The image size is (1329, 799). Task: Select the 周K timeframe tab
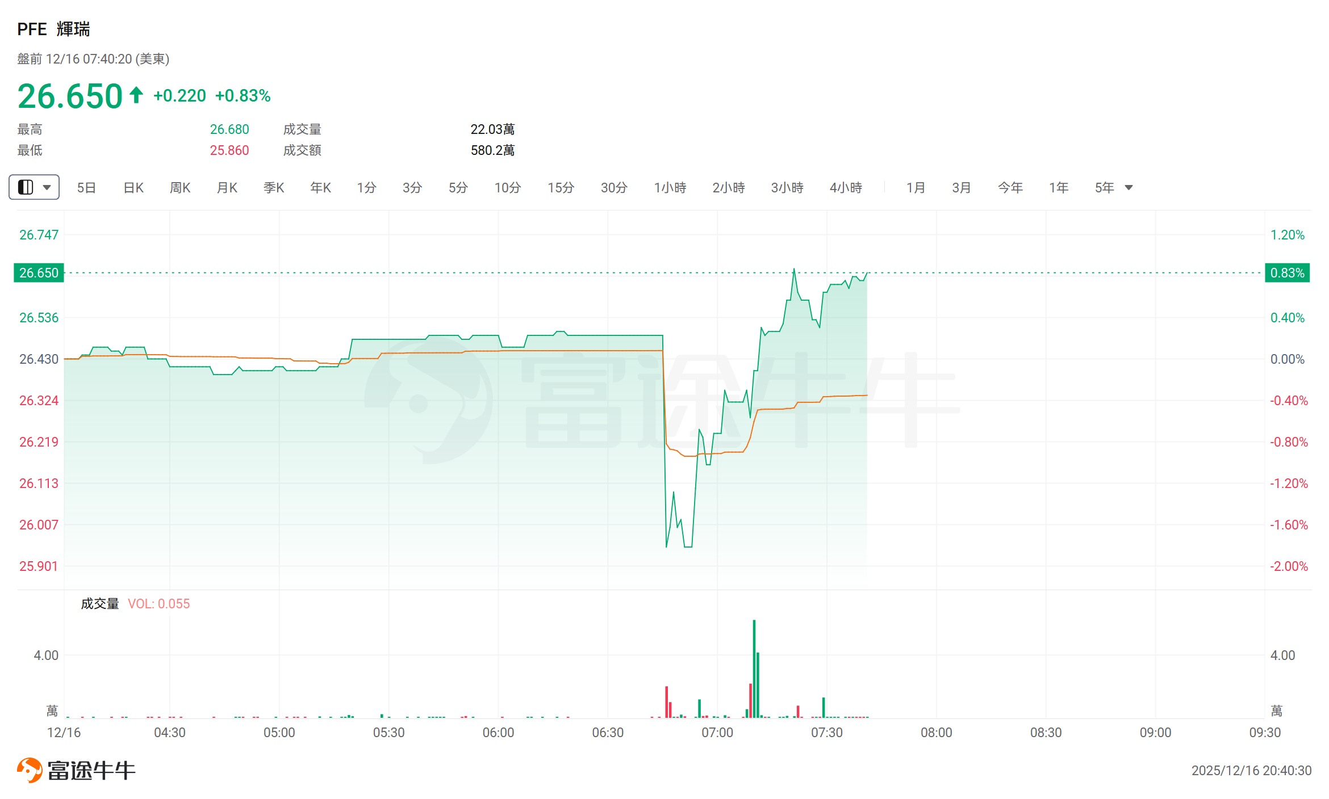(180, 188)
